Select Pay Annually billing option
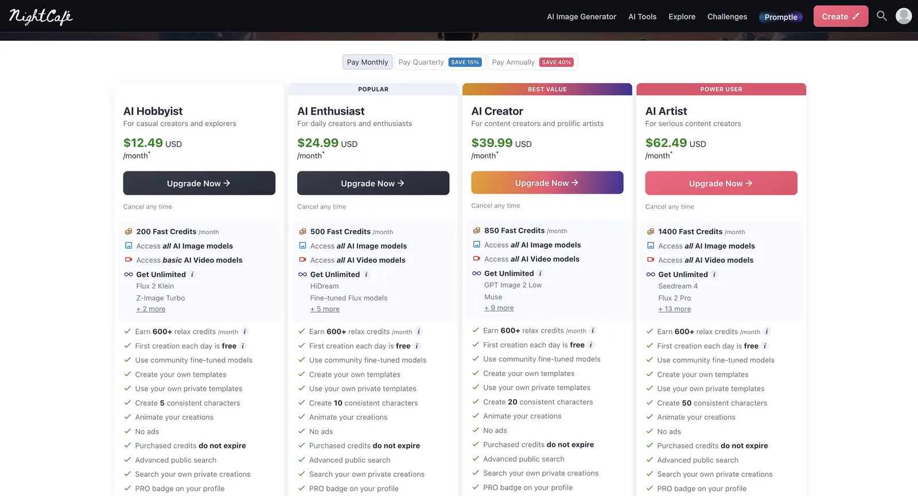This screenshot has width=918, height=496. 532,62
